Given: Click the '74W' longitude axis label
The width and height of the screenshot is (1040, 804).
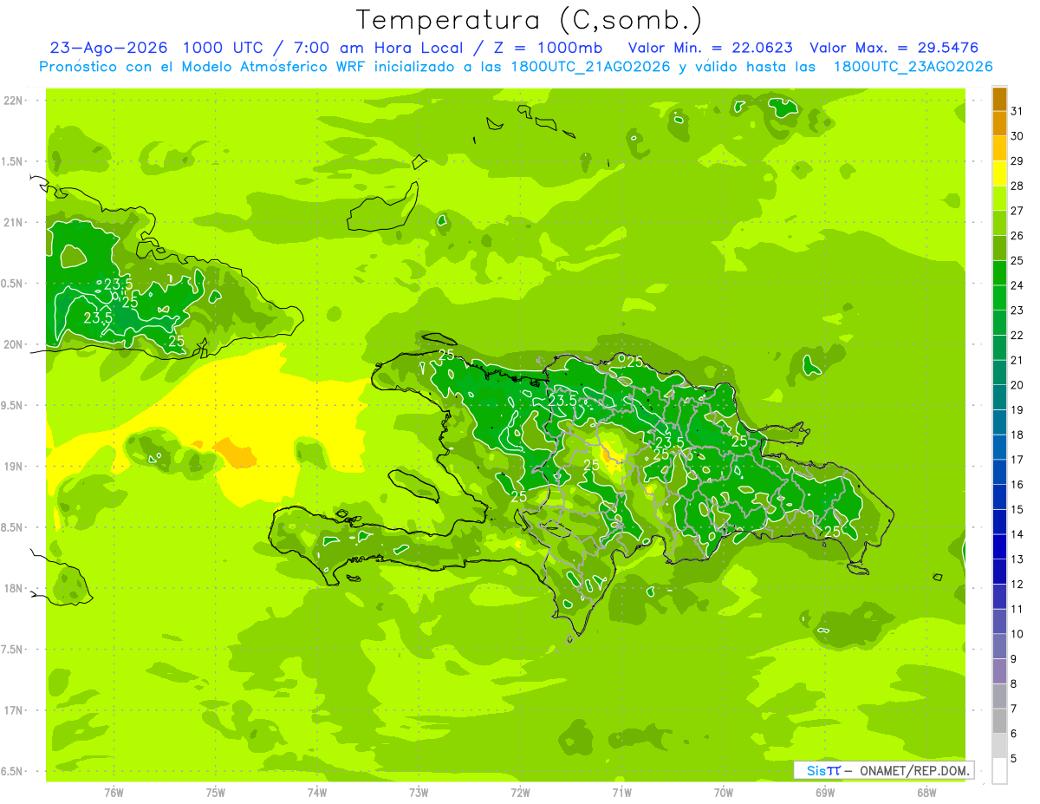Looking at the screenshot, I should 316,792.
